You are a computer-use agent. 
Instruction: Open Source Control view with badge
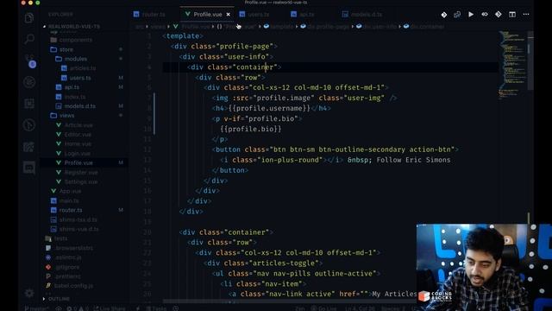coord(30,61)
